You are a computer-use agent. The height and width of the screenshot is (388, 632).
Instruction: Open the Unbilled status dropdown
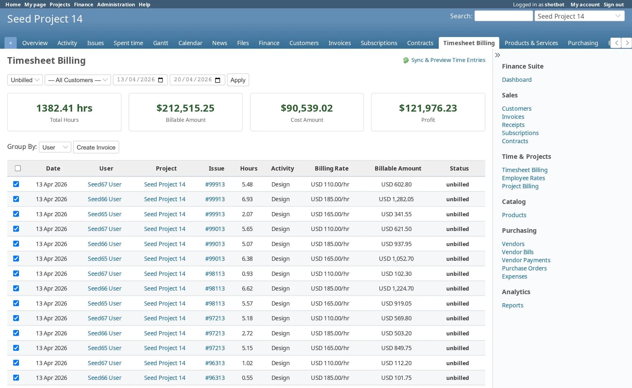(x=25, y=80)
